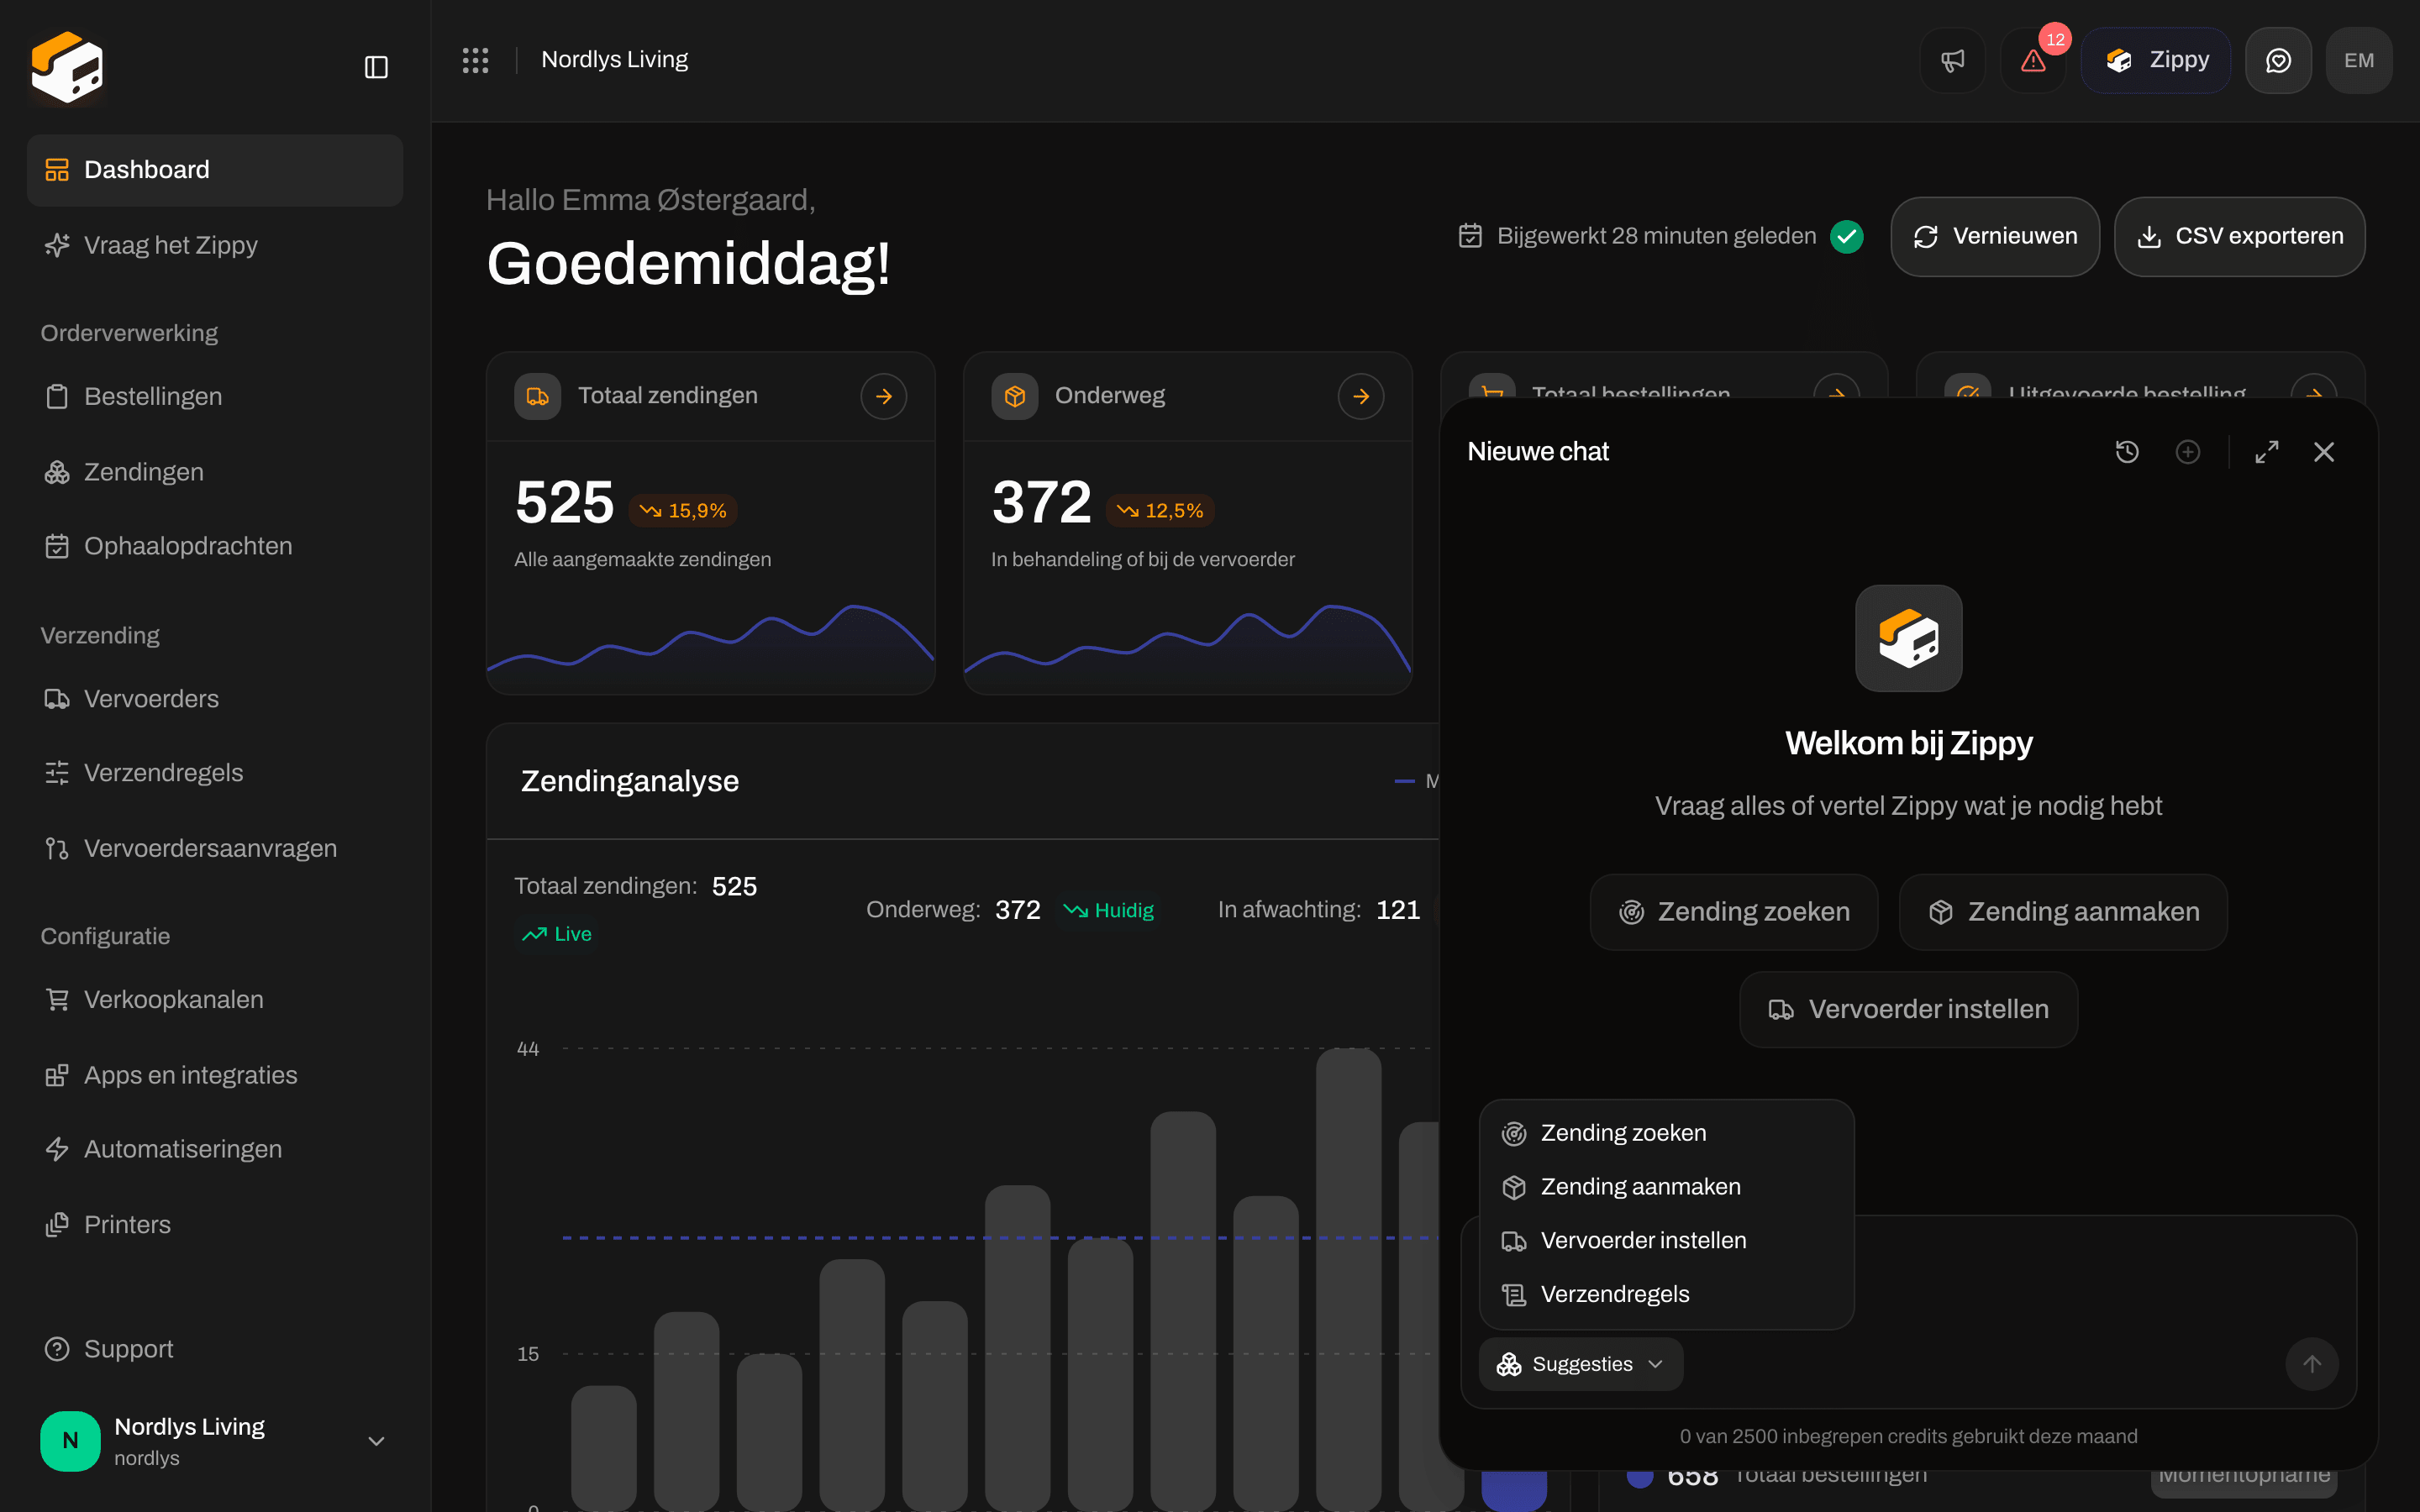Viewport: 2420px width, 1512px height.
Task: Select Zending zoeken from suggestions list
Action: pyautogui.click(x=1667, y=1133)
